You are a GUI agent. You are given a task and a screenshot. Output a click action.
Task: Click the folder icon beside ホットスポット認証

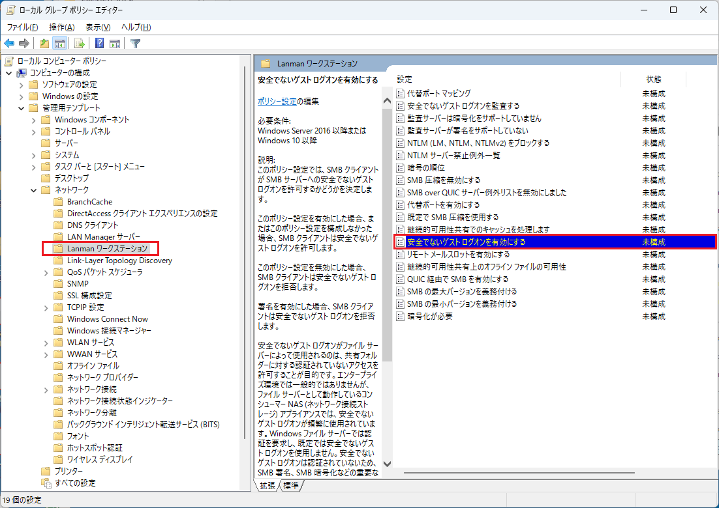tap(58, 447)
